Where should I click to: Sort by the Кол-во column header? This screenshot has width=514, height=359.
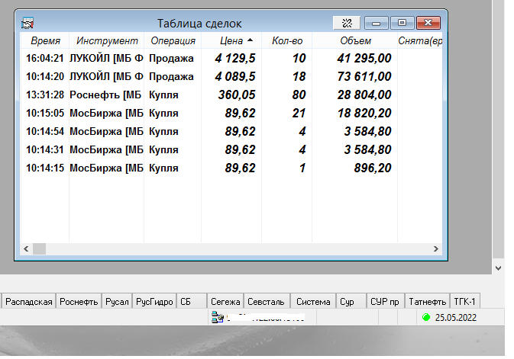[x=287, y=41]
